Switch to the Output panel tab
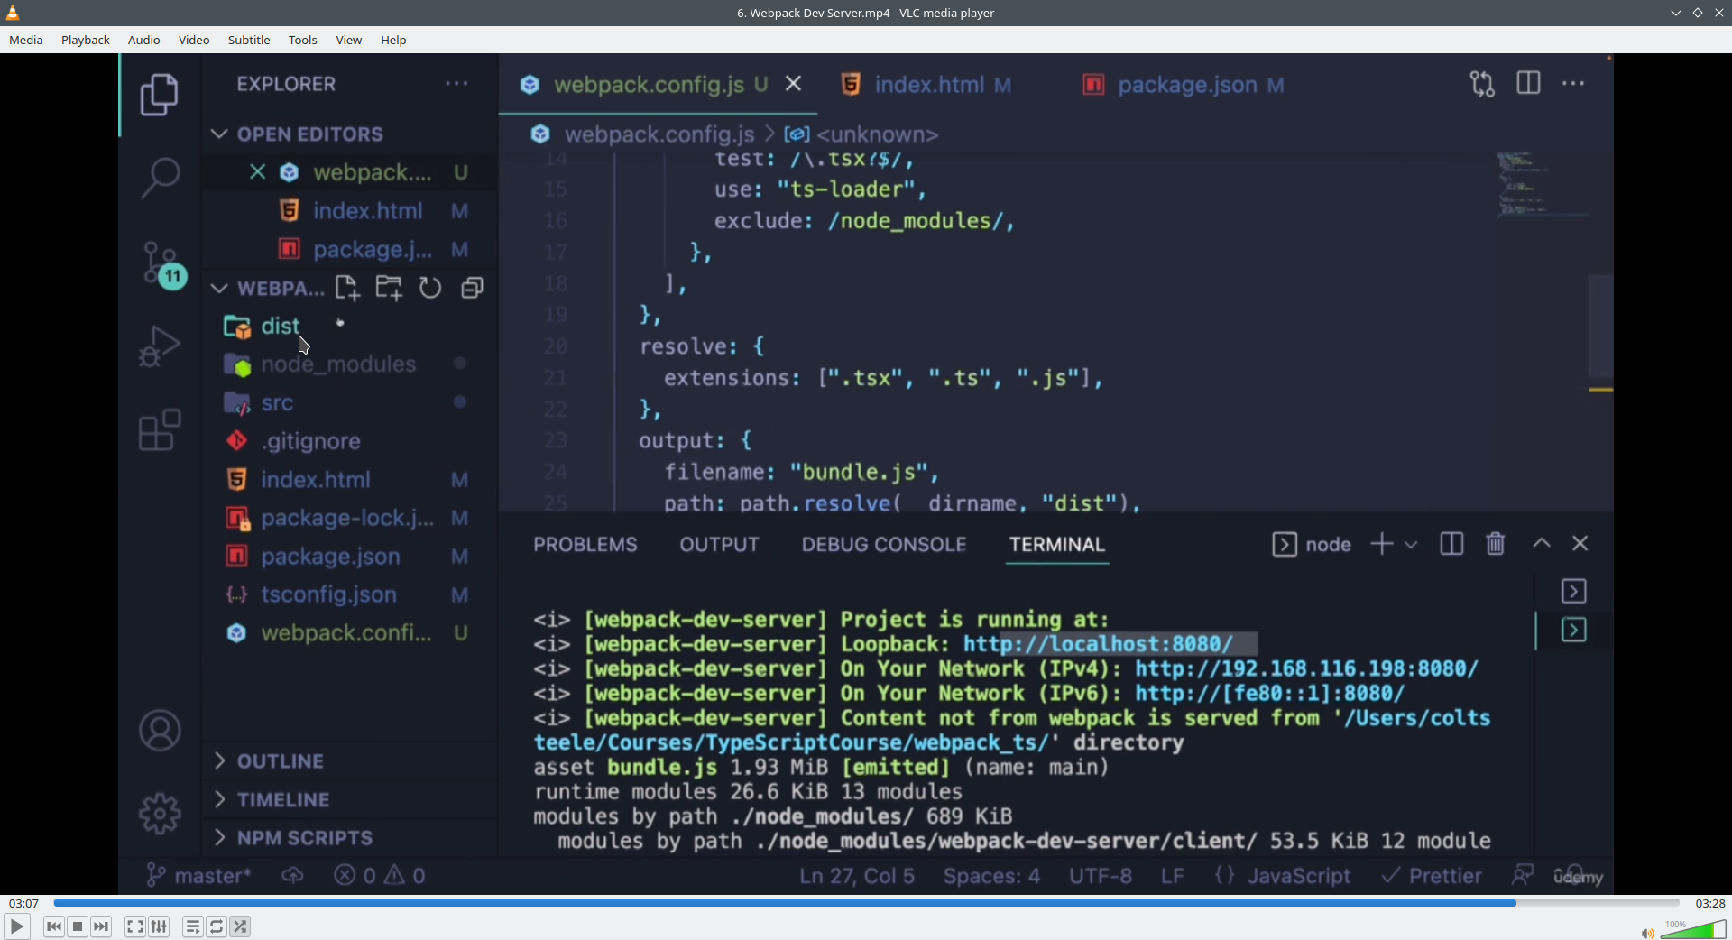 click(x=719, y=545)
